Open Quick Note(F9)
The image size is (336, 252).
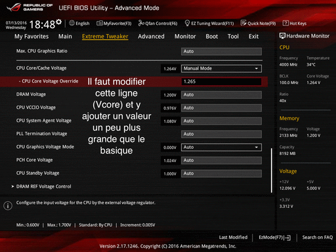[x=259, y=24]
